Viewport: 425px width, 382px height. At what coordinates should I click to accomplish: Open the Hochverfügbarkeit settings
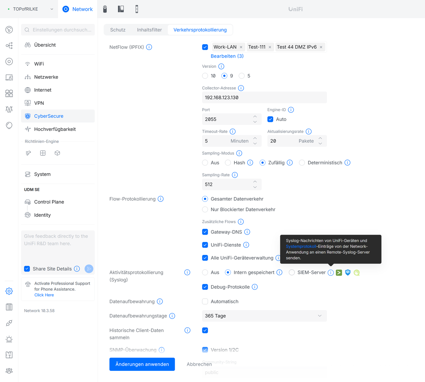point(58,129)
